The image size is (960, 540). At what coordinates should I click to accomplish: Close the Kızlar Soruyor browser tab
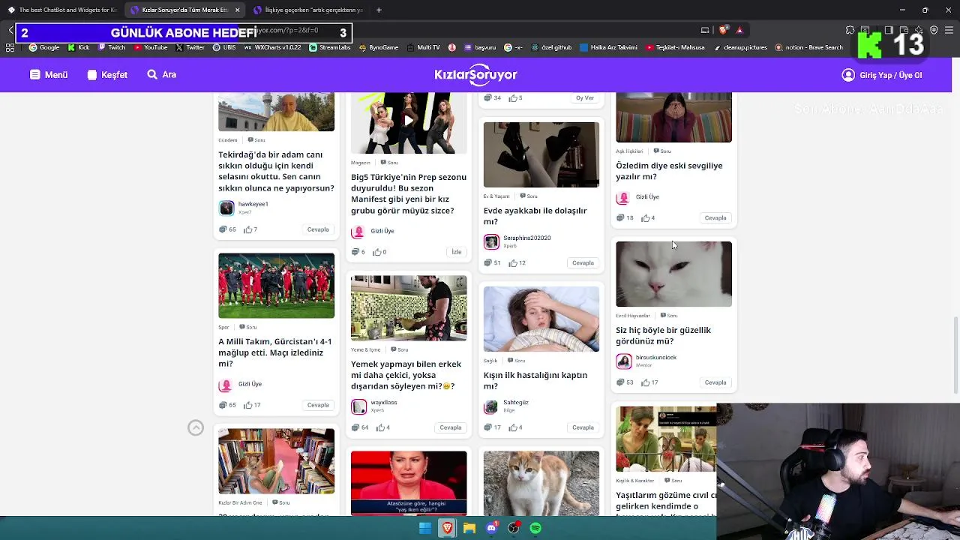[x=237, y=10]
